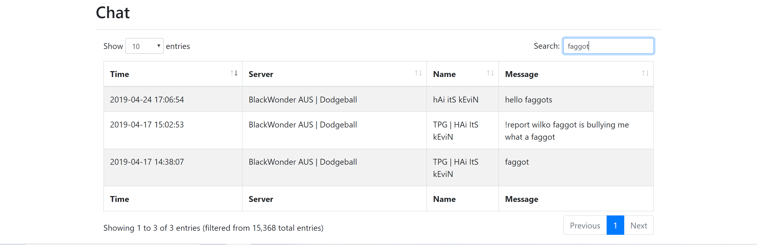Sort table by Message column arrows
The width and height of the screenshot is (757, 245).
[645, 73]
